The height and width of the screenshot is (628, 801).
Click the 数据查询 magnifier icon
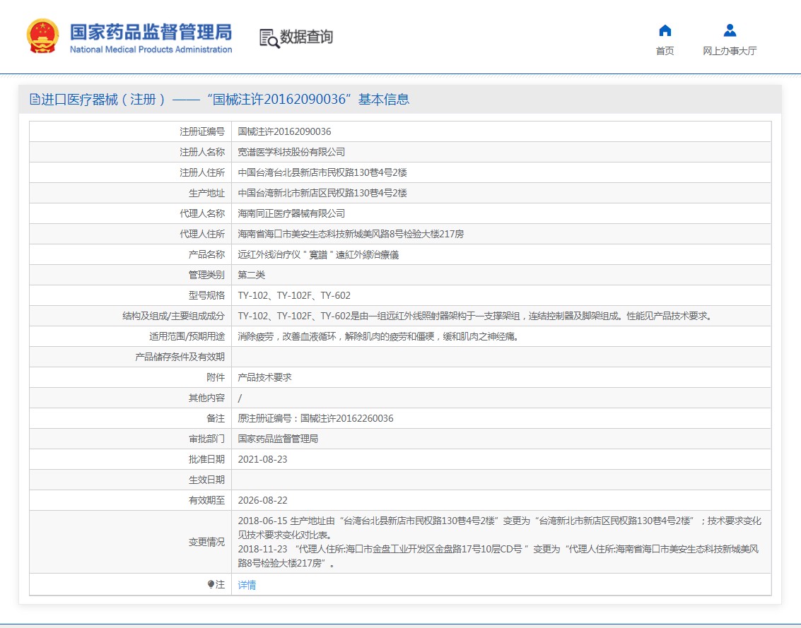(269, 38)
